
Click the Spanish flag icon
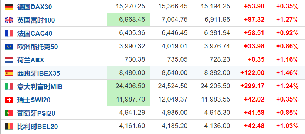point(9,73)
